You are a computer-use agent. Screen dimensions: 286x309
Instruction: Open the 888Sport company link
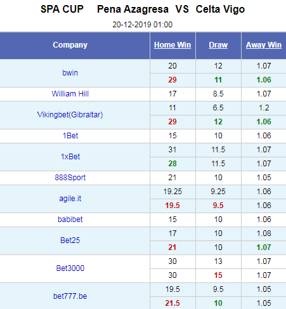point(70,178)
